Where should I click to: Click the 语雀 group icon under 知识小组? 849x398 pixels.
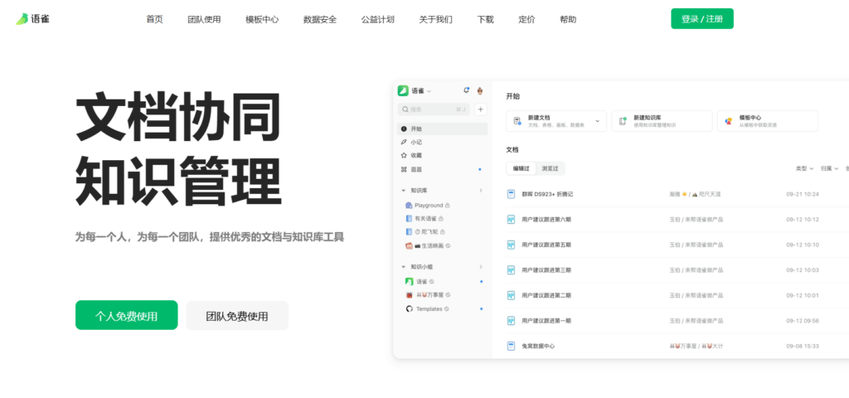[x=409, y=282]
